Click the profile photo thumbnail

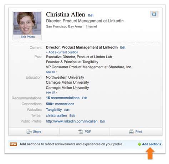click(x=27, y=23)
